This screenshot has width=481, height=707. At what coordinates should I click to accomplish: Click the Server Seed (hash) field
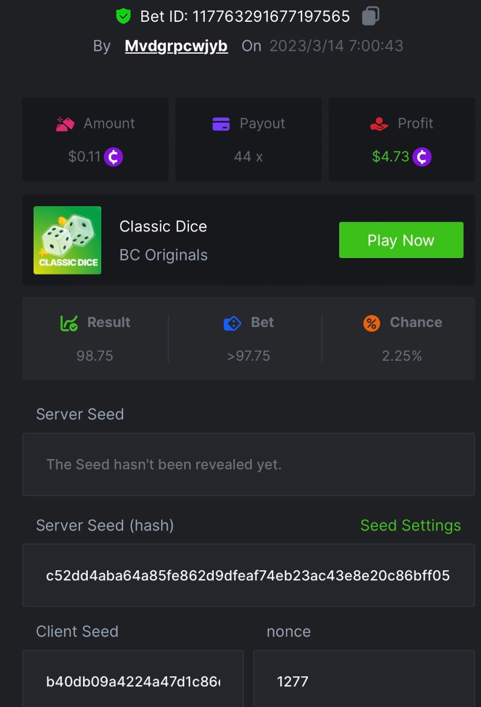[x=248, y=575]
